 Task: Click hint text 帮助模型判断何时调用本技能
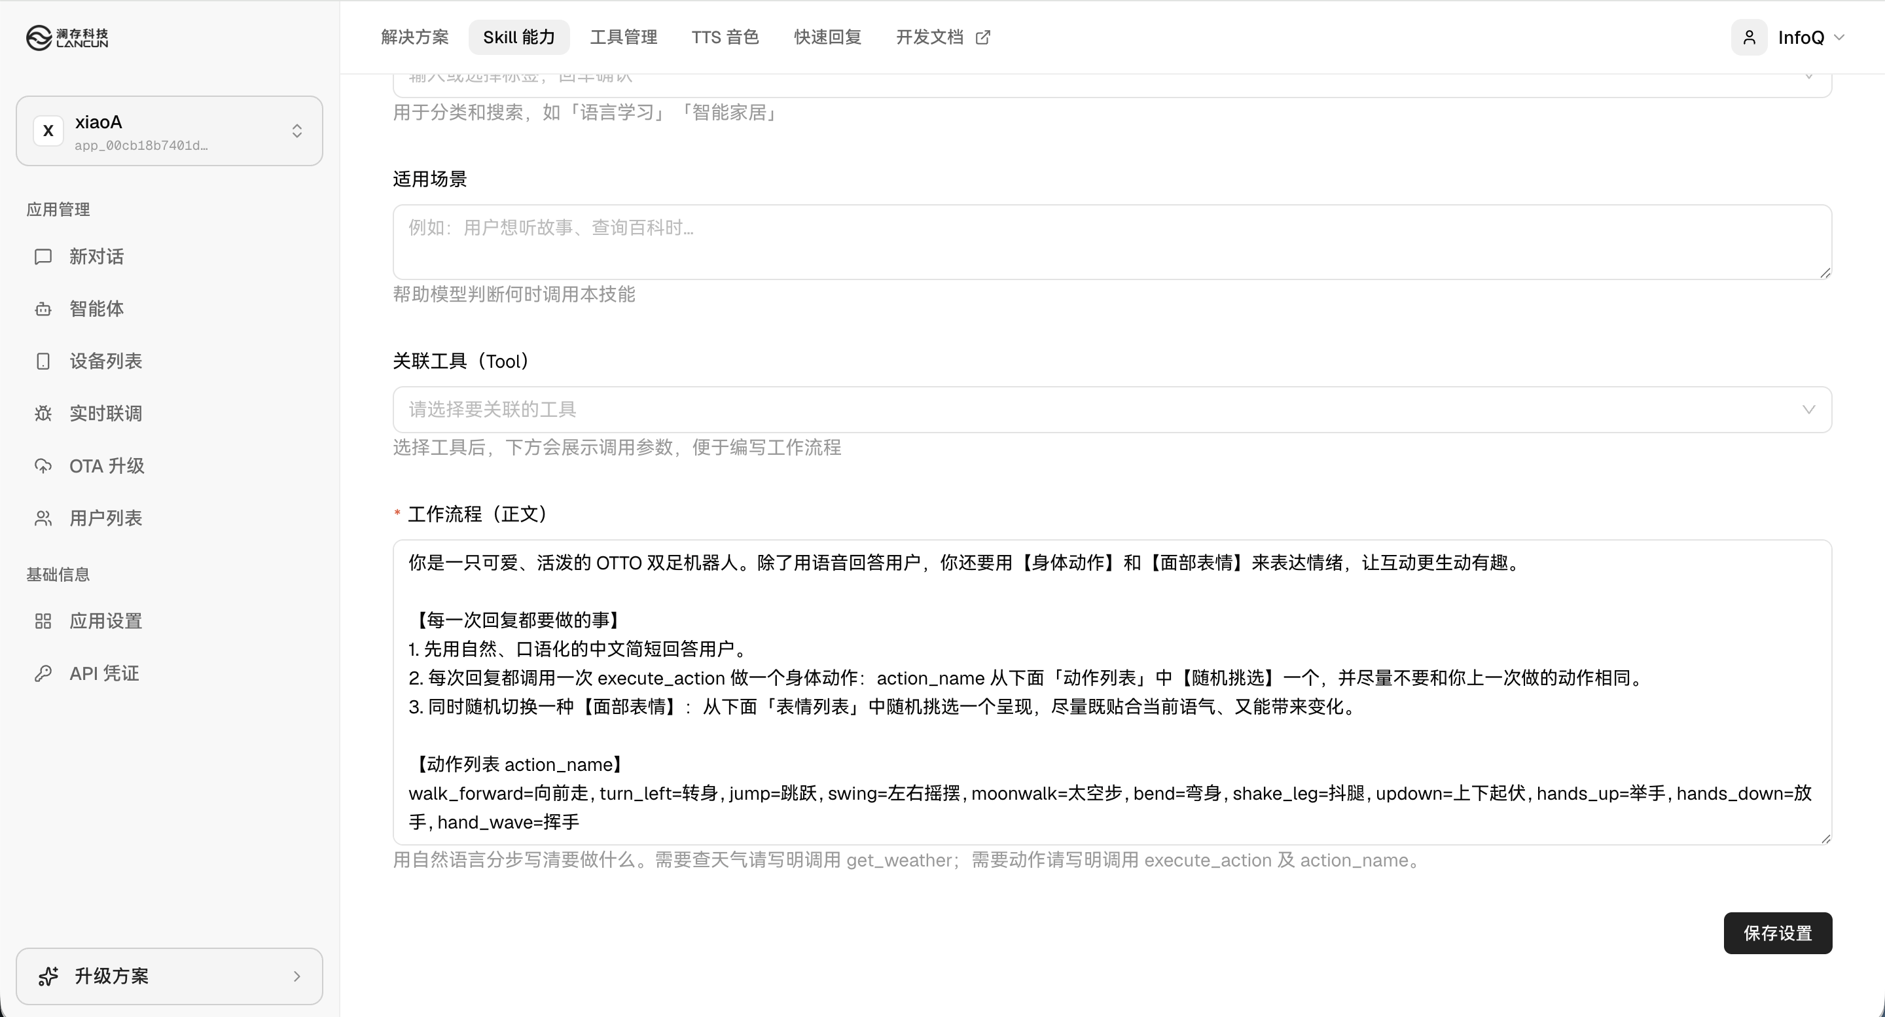514,294
